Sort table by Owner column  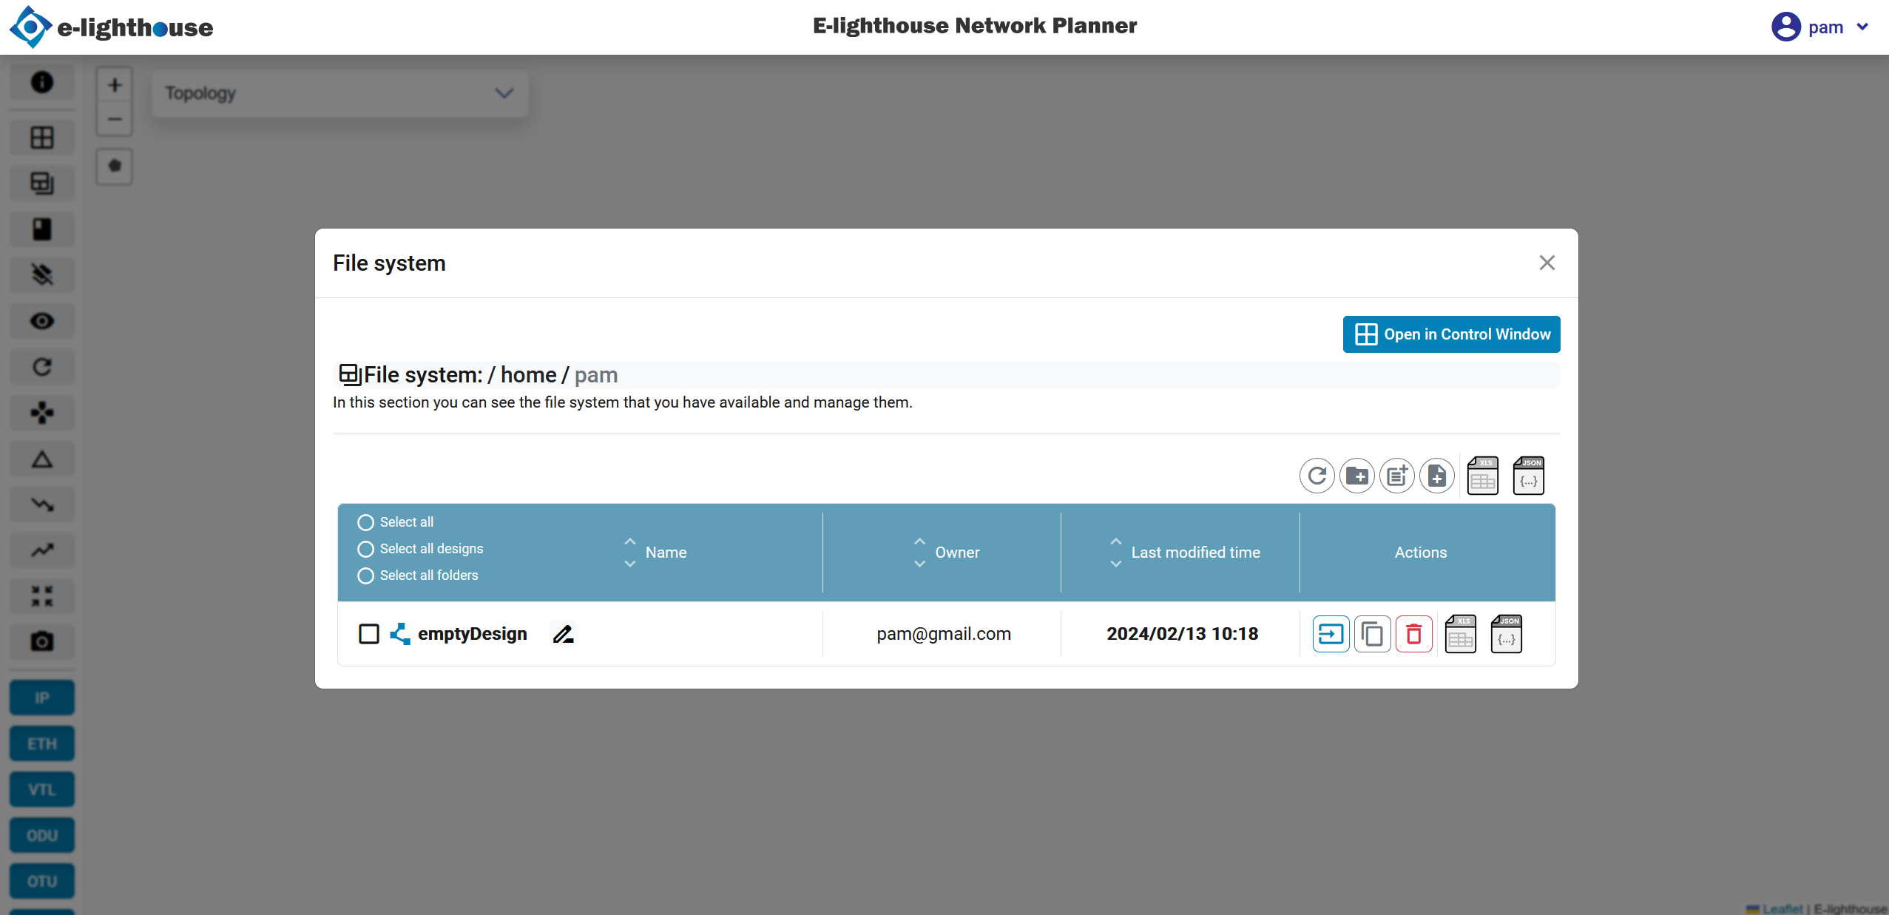tap(919, 553)
